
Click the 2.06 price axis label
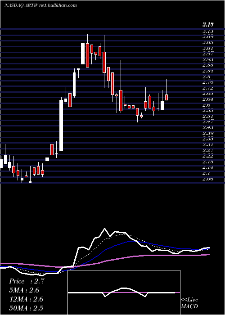point(208,179)
